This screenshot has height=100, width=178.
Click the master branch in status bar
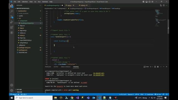(14, 94)
